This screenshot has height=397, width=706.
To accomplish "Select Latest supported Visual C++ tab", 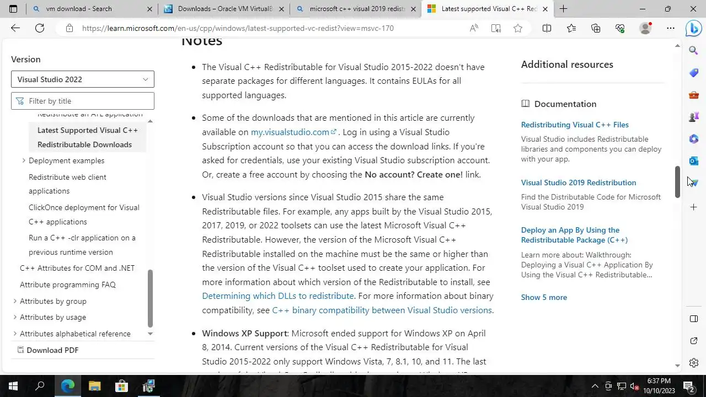I will click(488, 9).
